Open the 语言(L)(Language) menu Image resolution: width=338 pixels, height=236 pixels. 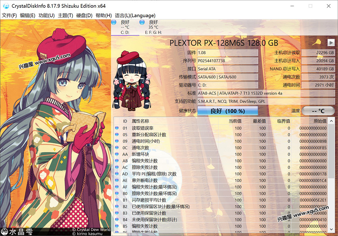[135, 16]
